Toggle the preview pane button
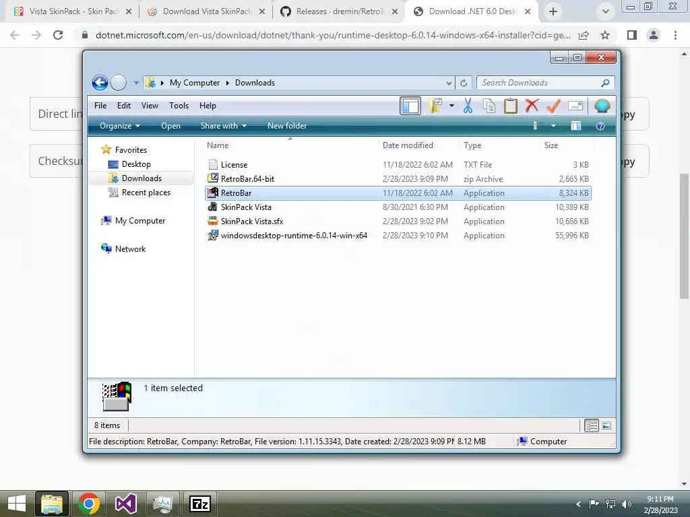Image resolution: width=690 pixels, height=517 pixels. pyautogui.click(x=576, y=126)
